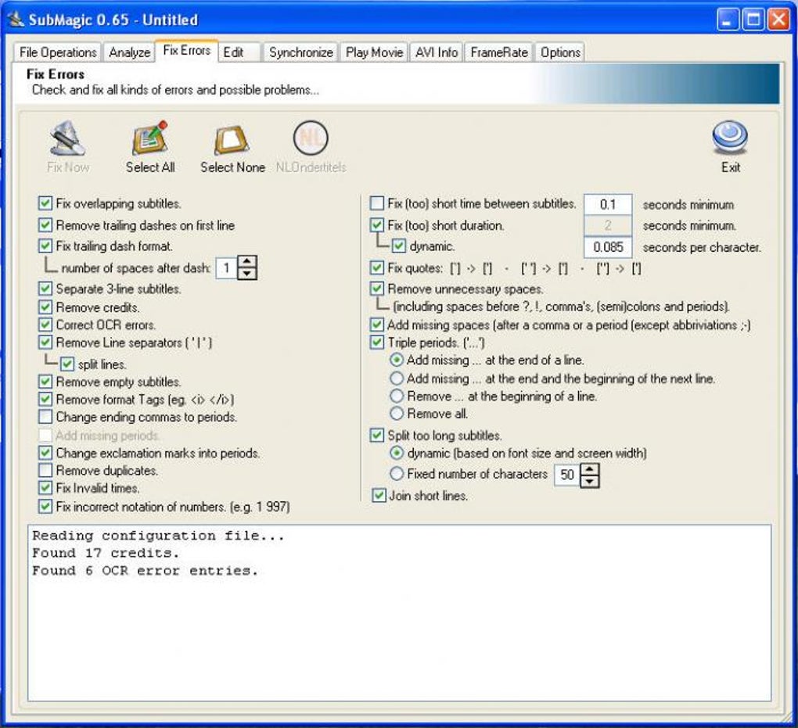Screen dimensions: 798x728
Task: Toggle Change exclamation marks into periods
Action: point(45,453)
